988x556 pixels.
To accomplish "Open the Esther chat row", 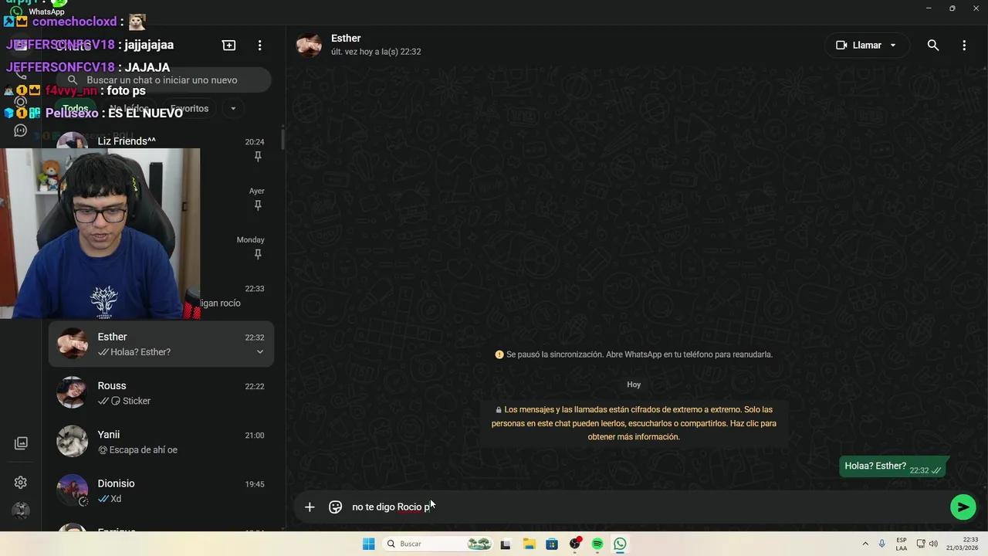I will pyautogui.click(x=161, y=344).
